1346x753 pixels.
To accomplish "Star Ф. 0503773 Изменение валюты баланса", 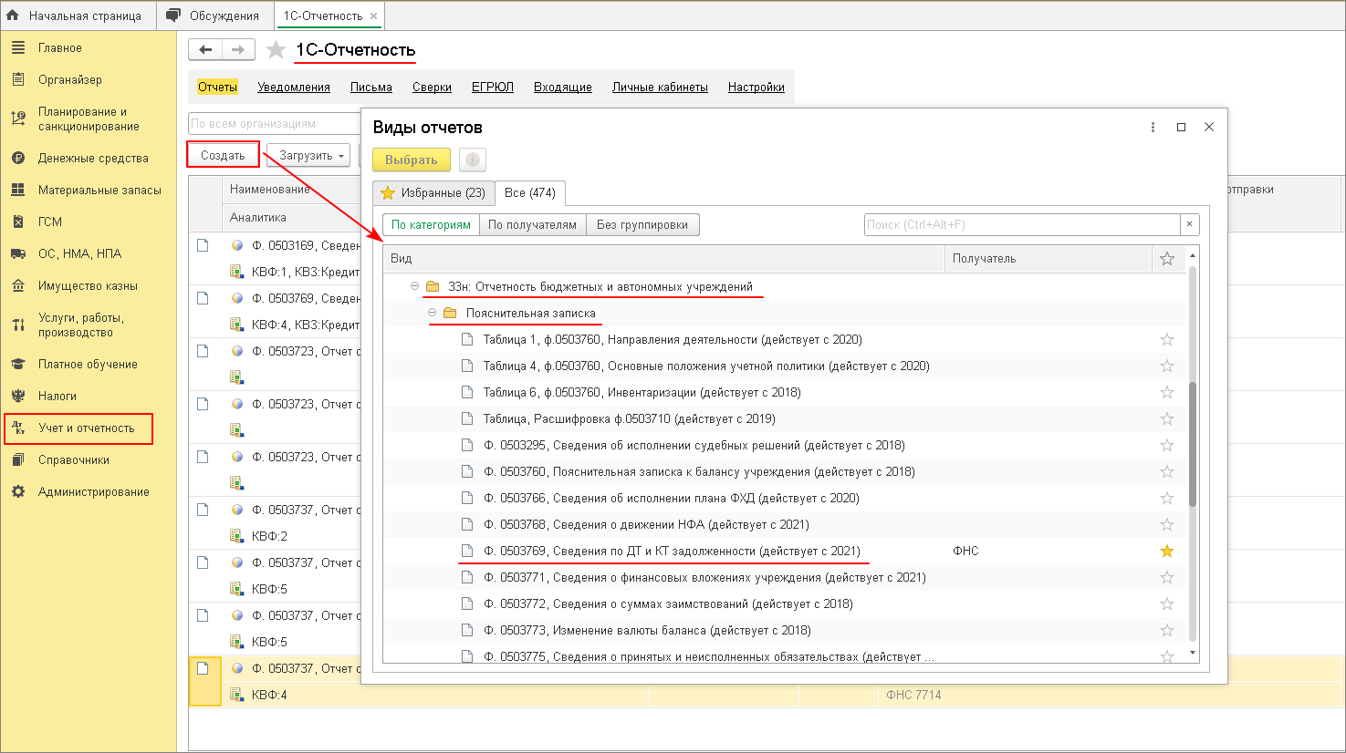I will (1166, 630).
